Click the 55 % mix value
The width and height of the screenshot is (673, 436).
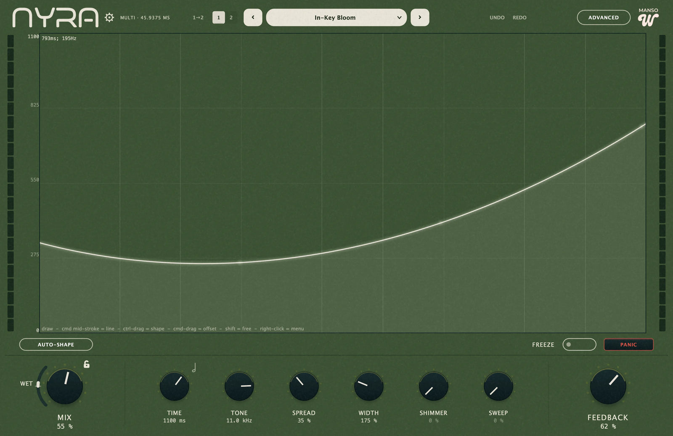pyautogui.click(x=64, y=426)
